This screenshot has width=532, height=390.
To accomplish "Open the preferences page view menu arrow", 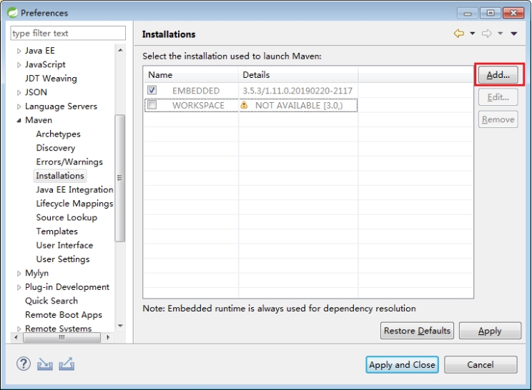I will [513, 33].
